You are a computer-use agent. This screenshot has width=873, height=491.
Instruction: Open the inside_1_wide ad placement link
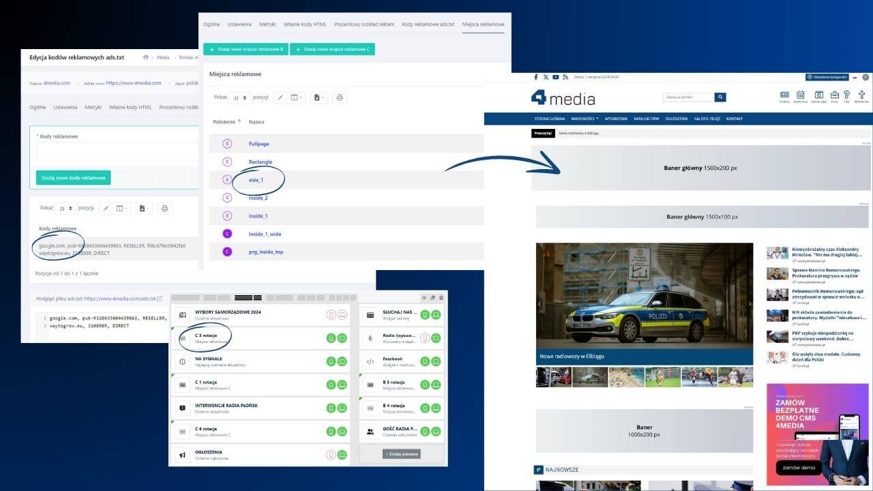click(265, 234)
